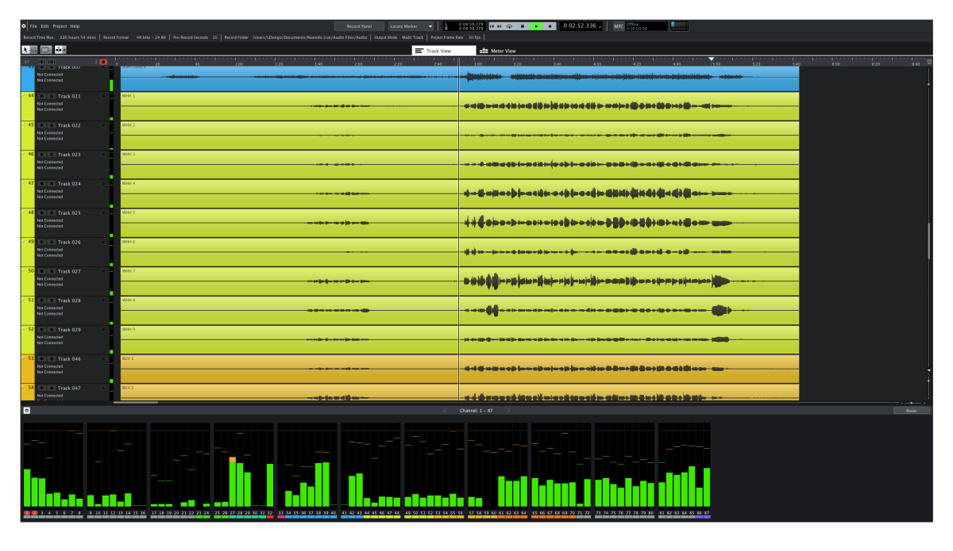
Task: Open the Edit menu
Action: [44, 26]
